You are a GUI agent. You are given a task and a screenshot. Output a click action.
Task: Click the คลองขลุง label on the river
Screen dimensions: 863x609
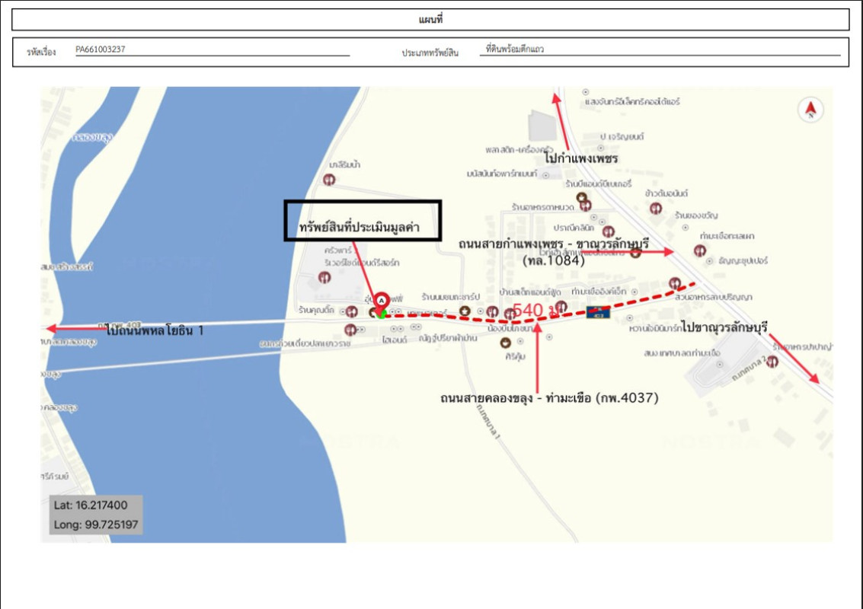[92, 138]
